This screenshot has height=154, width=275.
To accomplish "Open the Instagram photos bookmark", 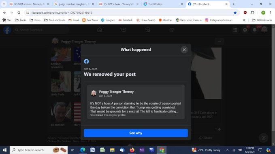I will pyautogui.click(x=219, y=20).
